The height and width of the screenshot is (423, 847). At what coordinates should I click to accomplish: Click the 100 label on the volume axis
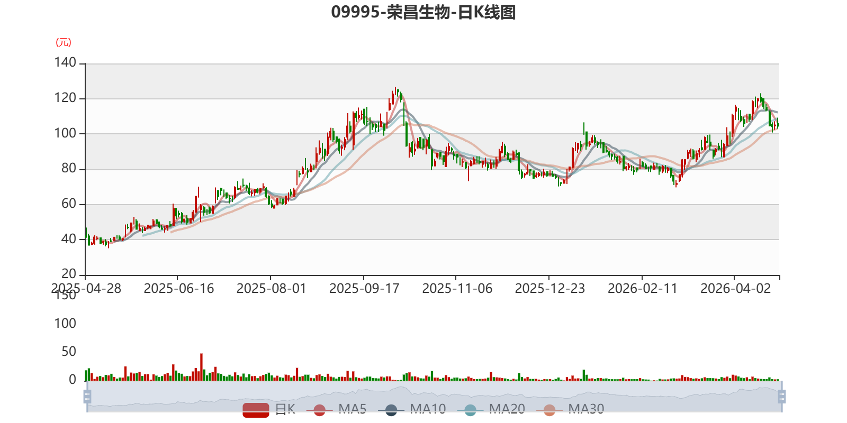[x=65, y=324]
